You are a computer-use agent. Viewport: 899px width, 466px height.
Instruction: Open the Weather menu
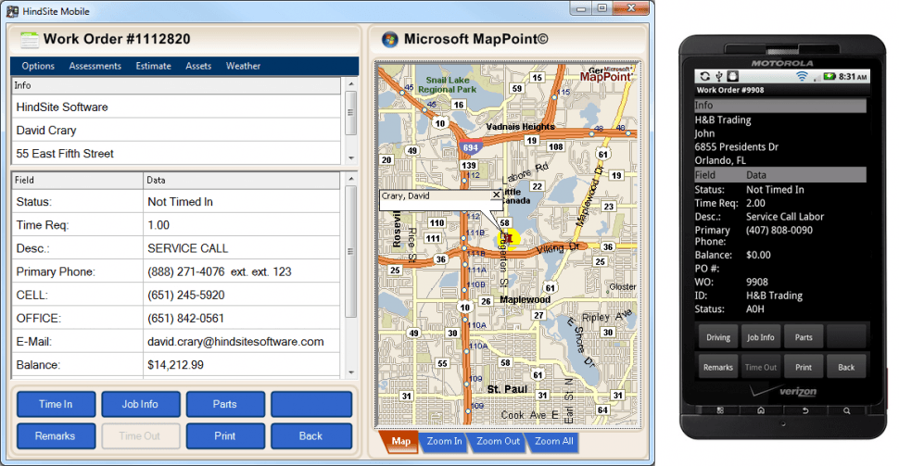coord(243,66)
